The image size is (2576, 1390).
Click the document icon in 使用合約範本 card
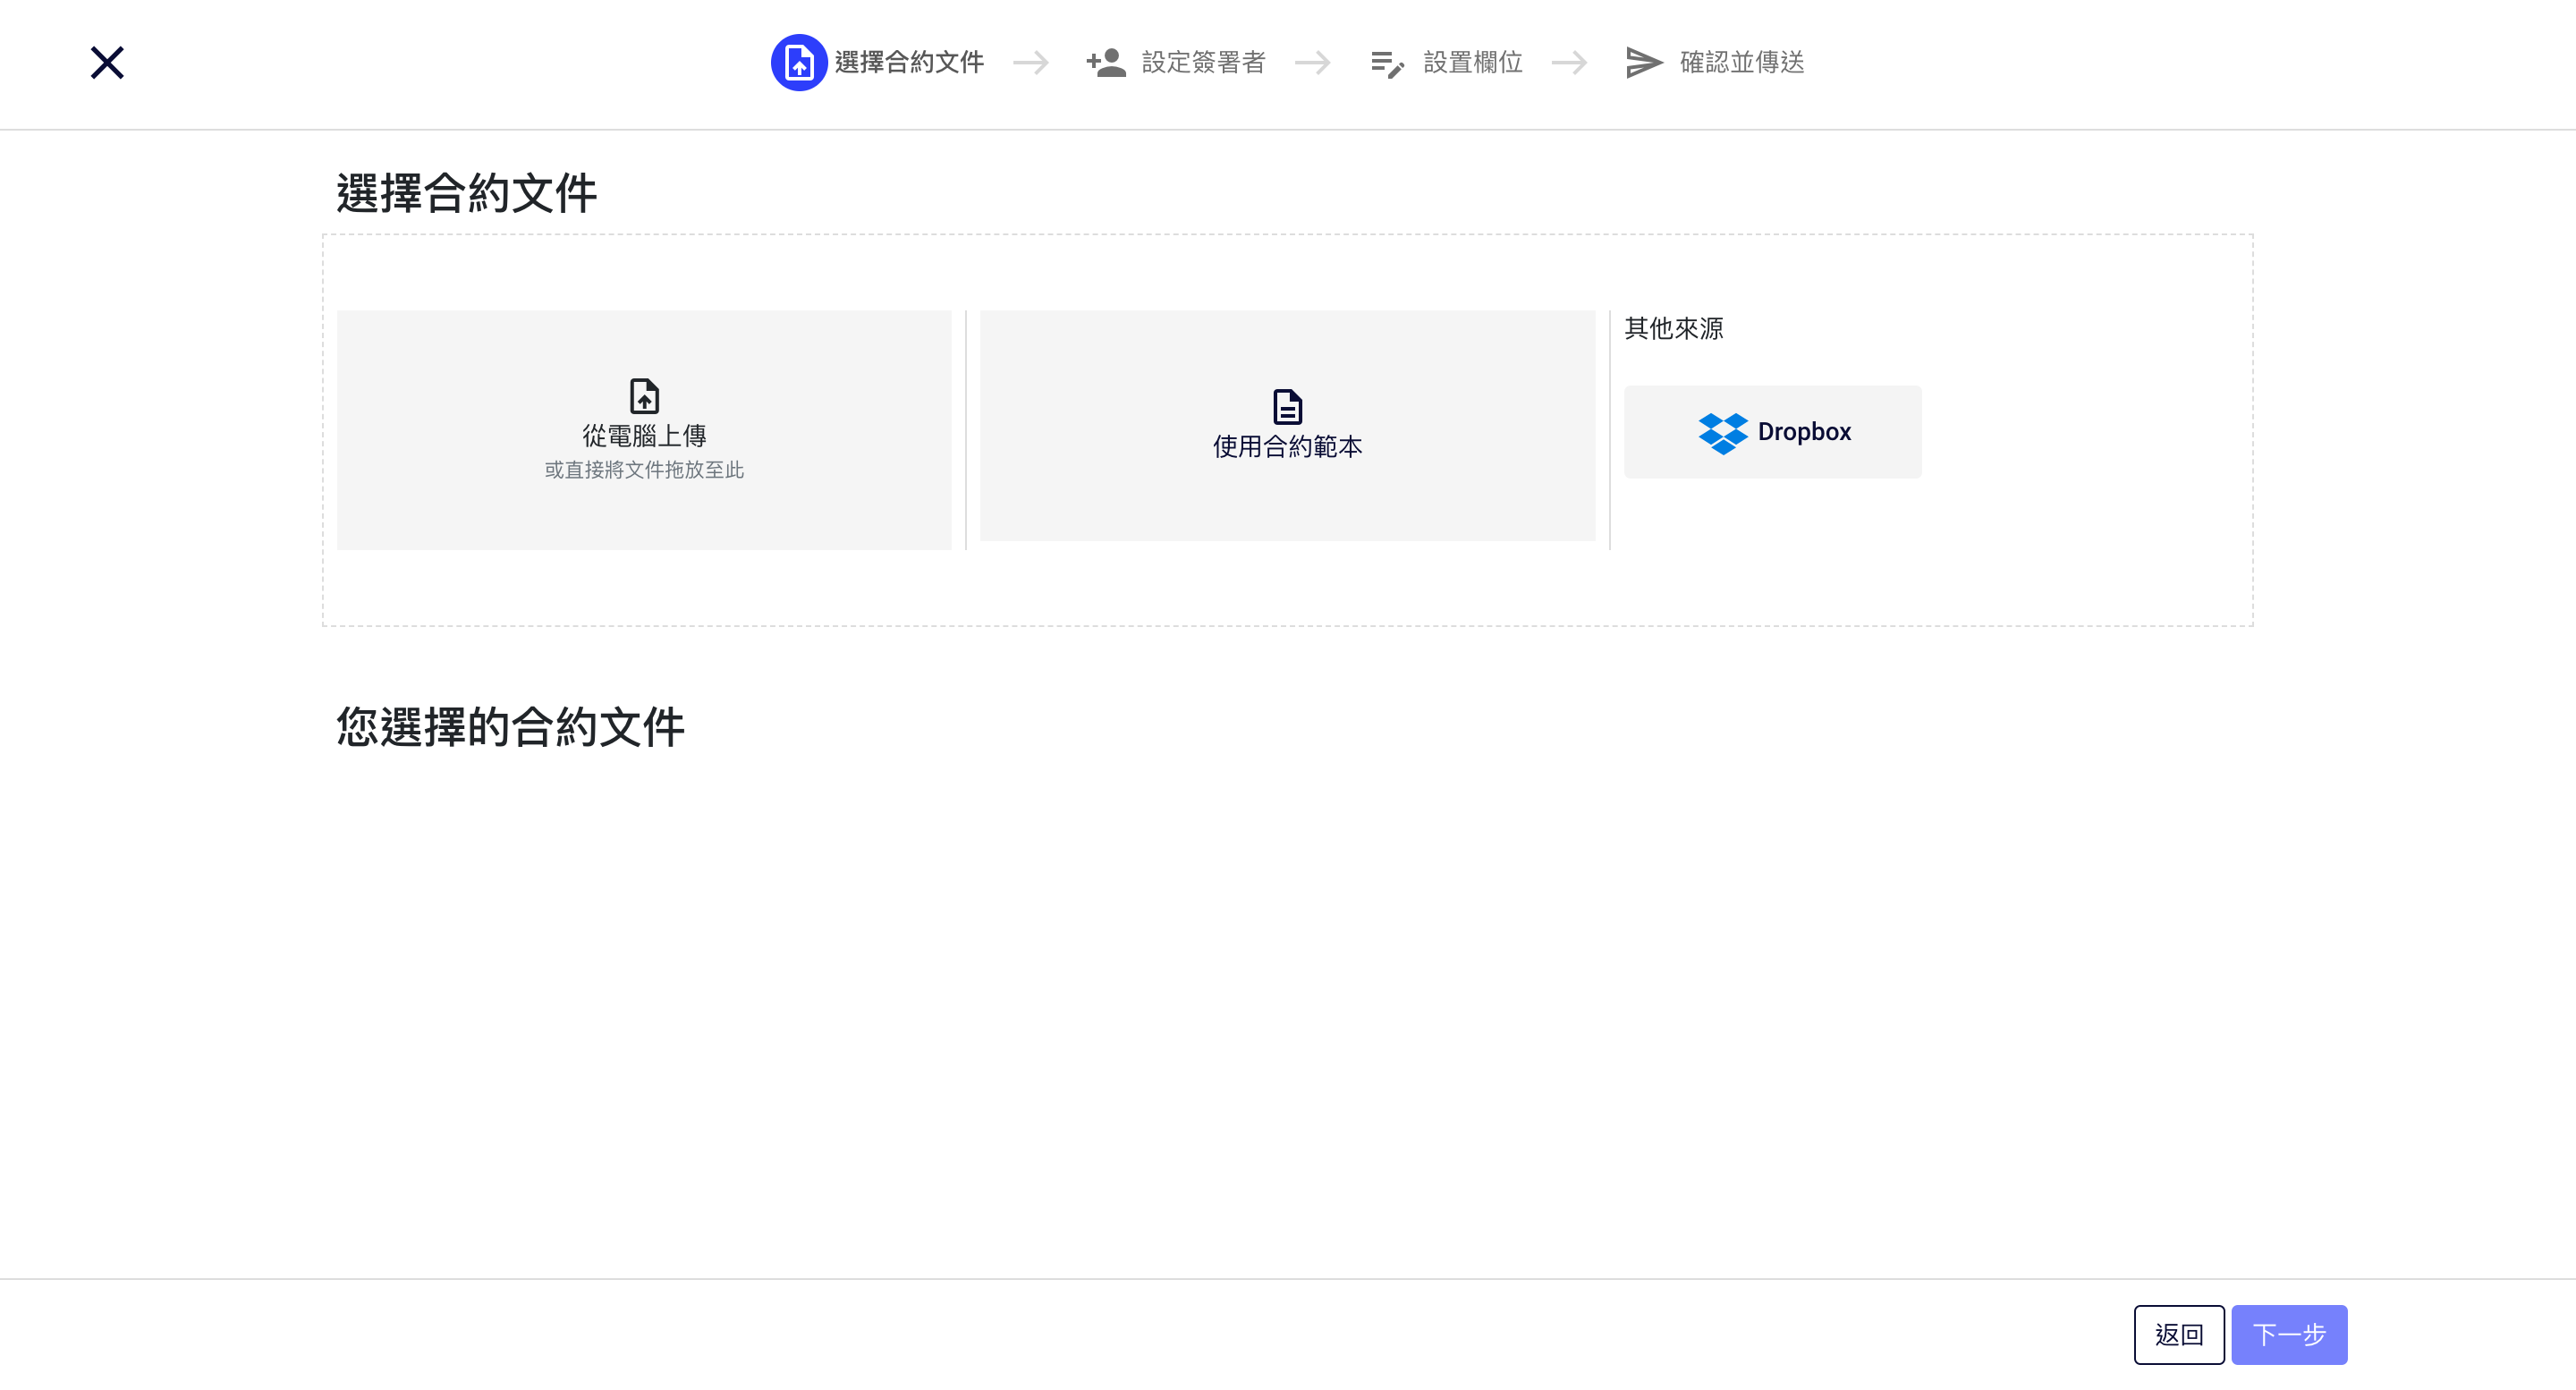click(x=1288, y=407)
